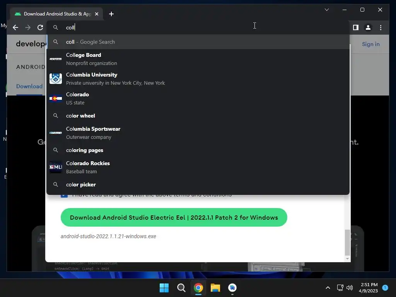
Task: Click Download Android Studio Electric Eel button
Action: (174, 217)
